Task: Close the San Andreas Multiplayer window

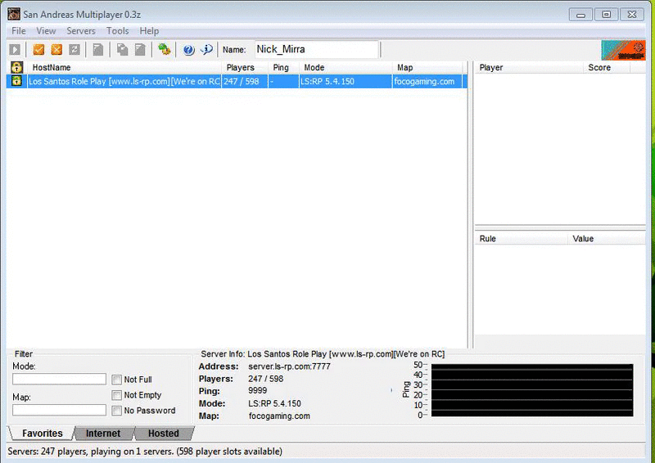Action: [x=632, y=15]
